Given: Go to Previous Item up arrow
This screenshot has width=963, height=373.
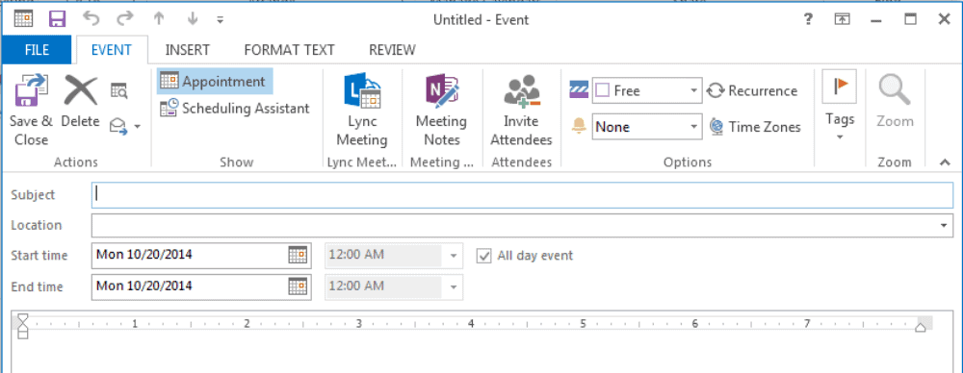Looking at the screenshot, I should (x=159, y=19).
